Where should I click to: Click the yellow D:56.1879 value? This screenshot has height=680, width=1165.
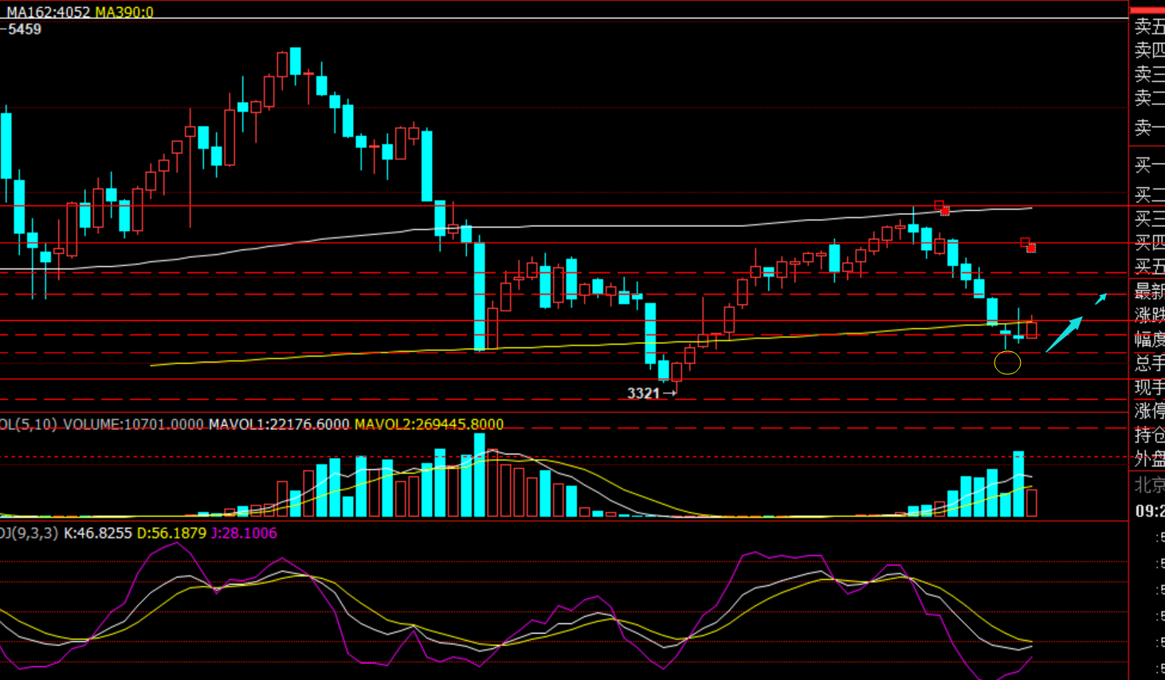pyautogui.click(x=171, y=533)
